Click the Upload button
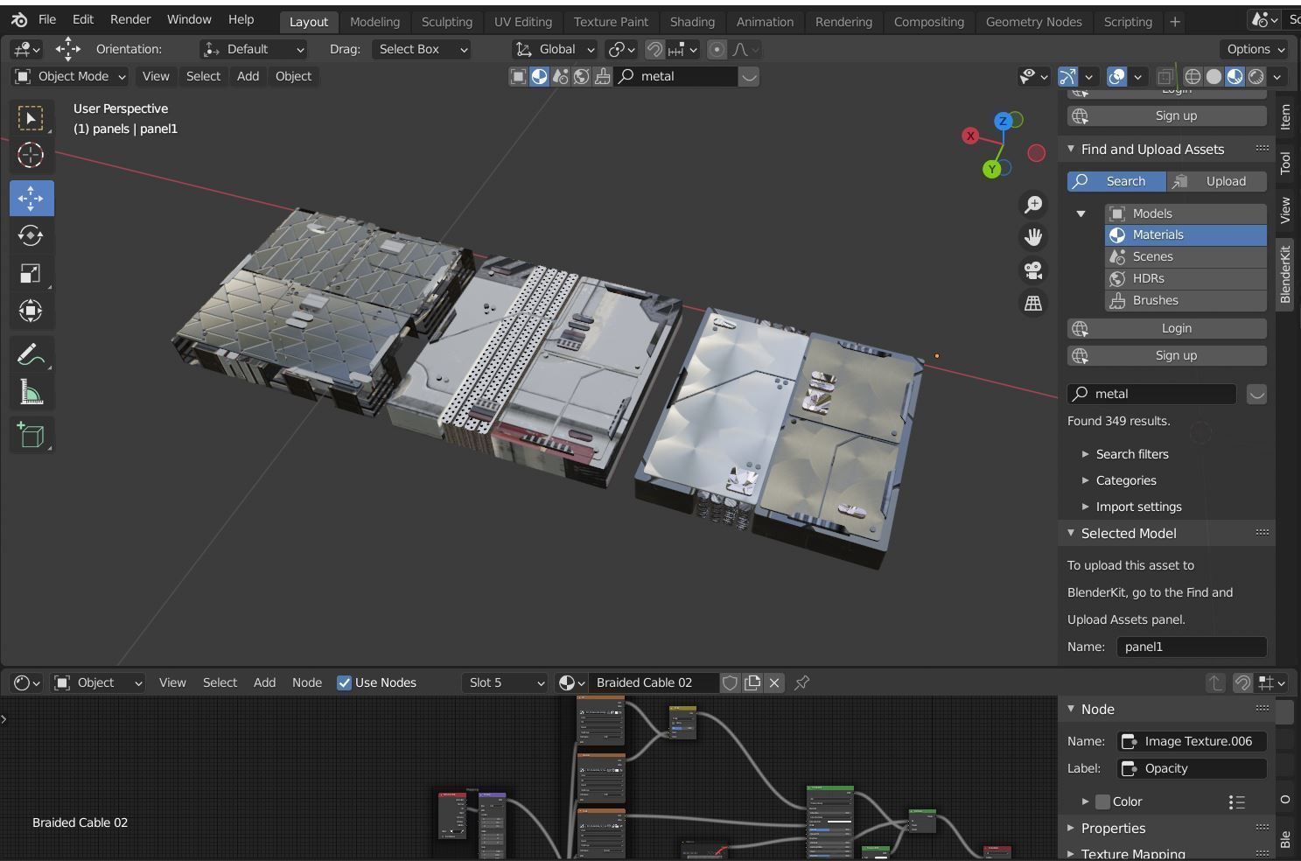The image size is (1301, 861). pos(1217,181)
